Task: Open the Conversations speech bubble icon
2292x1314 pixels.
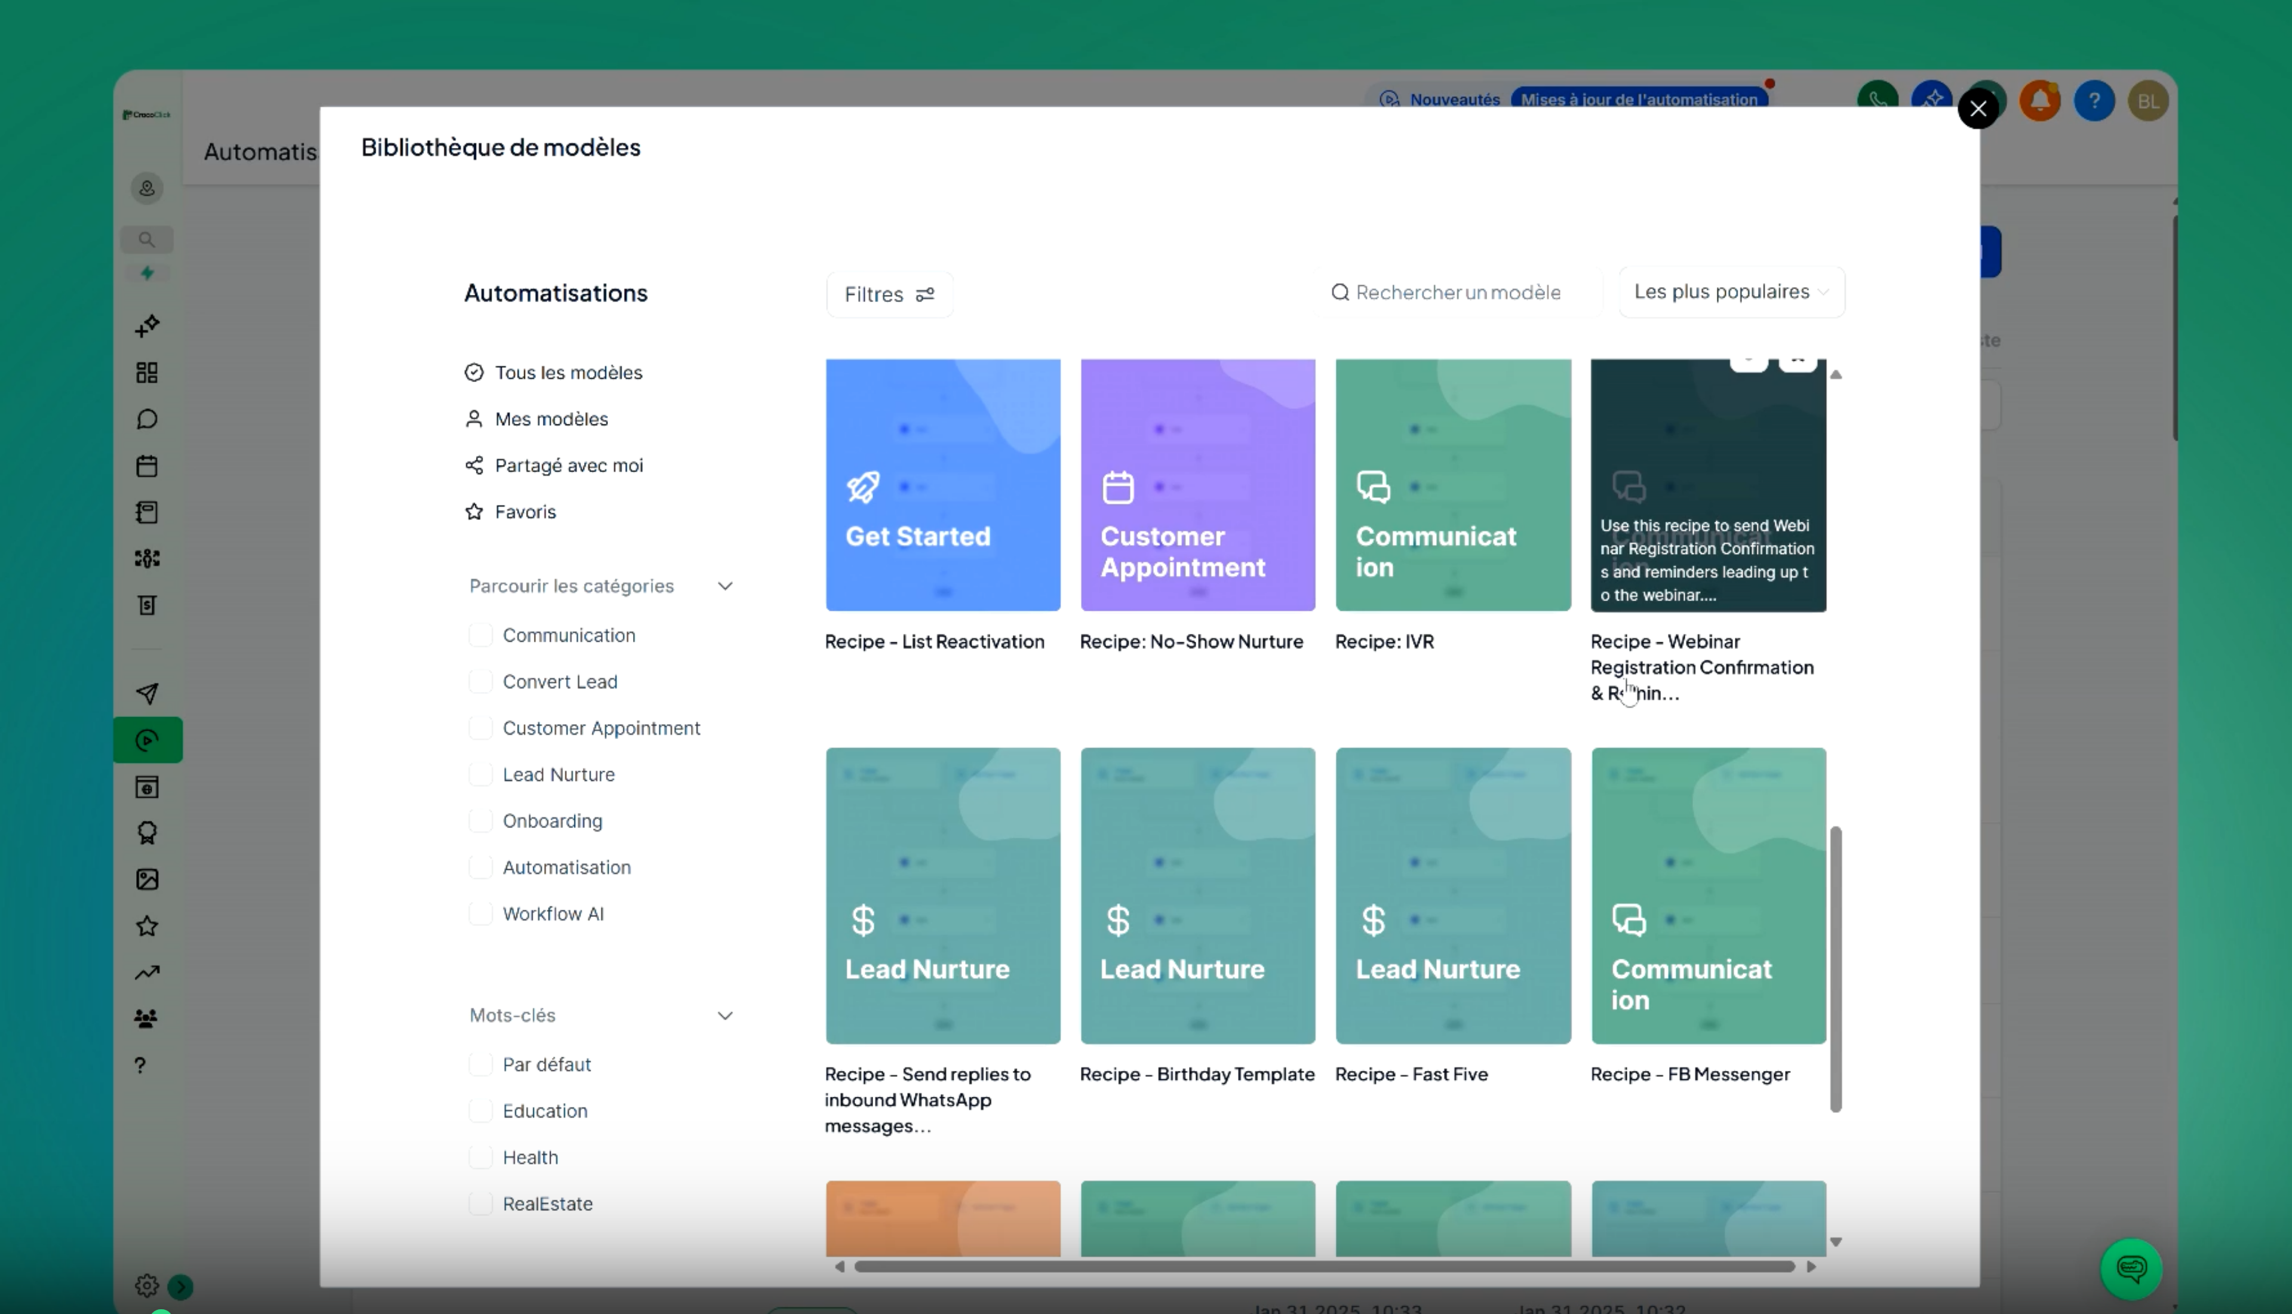Action: 147,420
